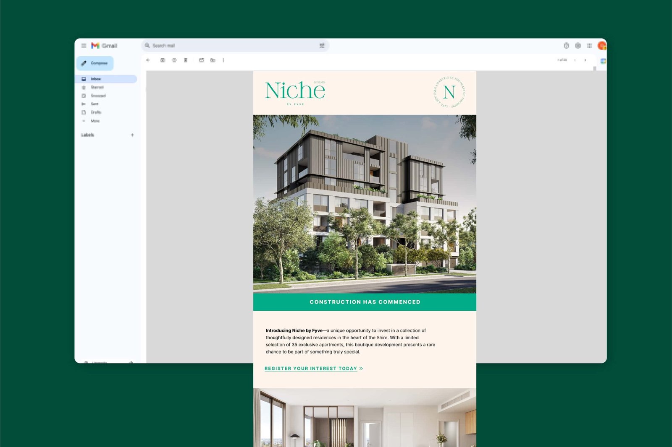Open the Gmail Settings gear
Viewport: 672px width, 447px height.
[578, 46]
